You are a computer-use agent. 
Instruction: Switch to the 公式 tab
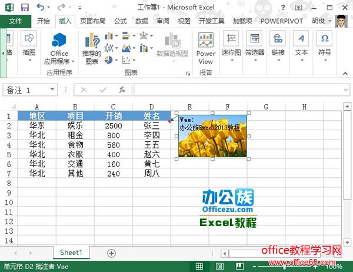(120, 21)
